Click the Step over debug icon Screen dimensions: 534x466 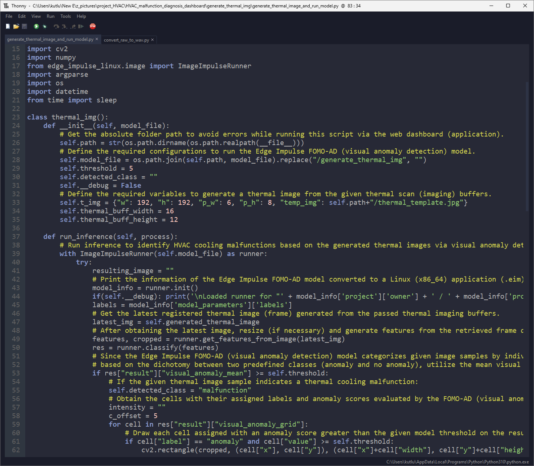pyautogui.click(x=56, y=26)
